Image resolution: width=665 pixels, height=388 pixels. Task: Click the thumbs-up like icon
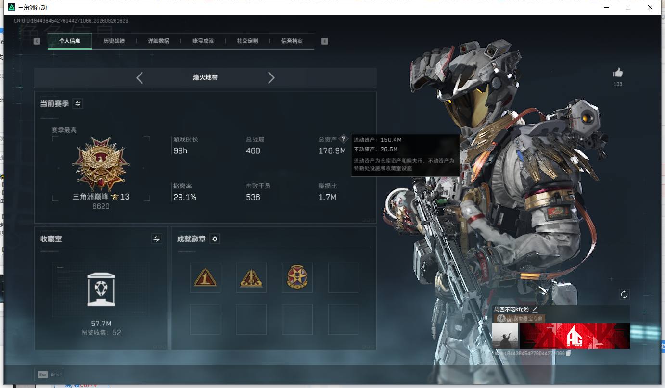618,73
